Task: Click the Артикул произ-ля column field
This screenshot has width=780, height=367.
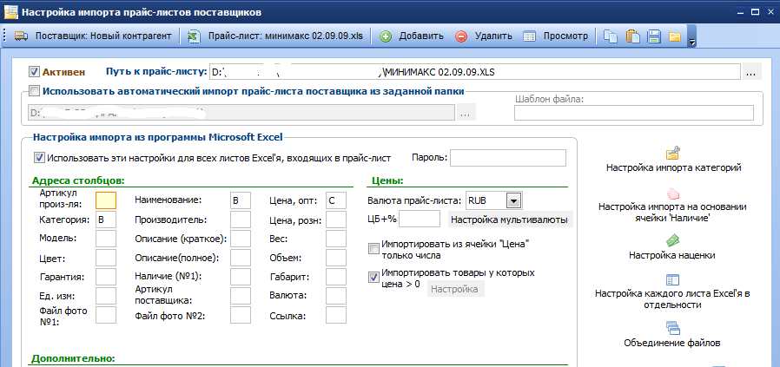Action: (x=105, y=200)
